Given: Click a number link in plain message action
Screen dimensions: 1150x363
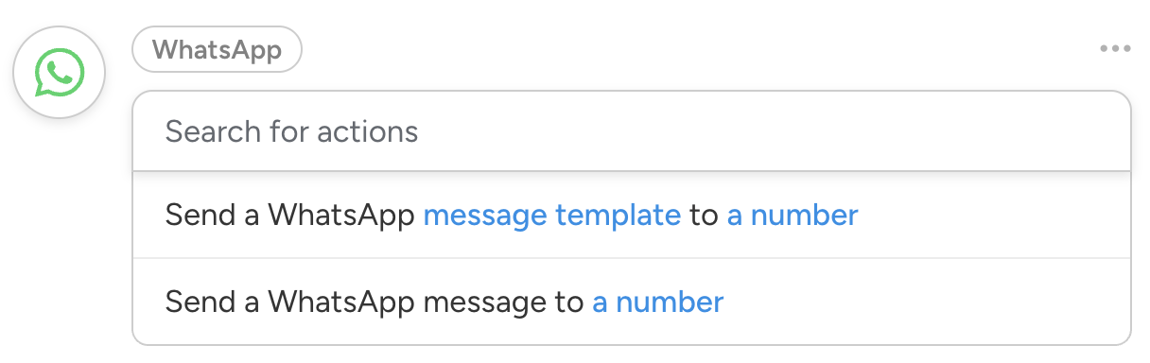Looking at the screenshot, I should [658, 302].
